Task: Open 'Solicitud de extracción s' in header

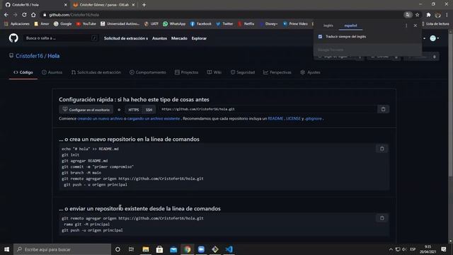Action: [126, 38]
